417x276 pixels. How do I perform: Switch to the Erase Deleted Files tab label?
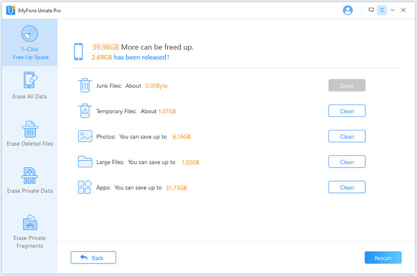tap(30, 143)
